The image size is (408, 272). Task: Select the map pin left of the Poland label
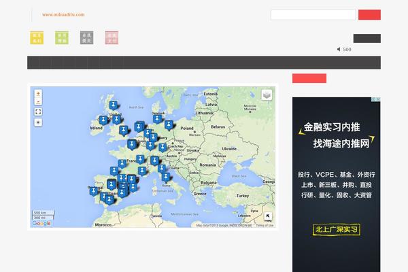(169, 124)
